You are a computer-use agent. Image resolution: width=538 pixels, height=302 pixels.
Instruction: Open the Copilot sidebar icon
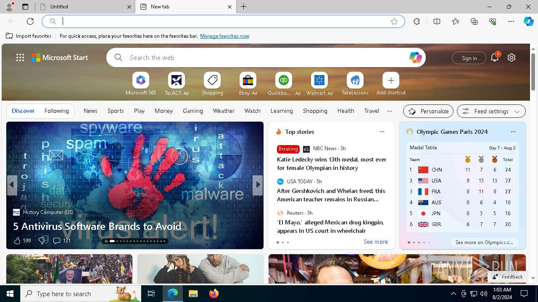click(528, 21)
